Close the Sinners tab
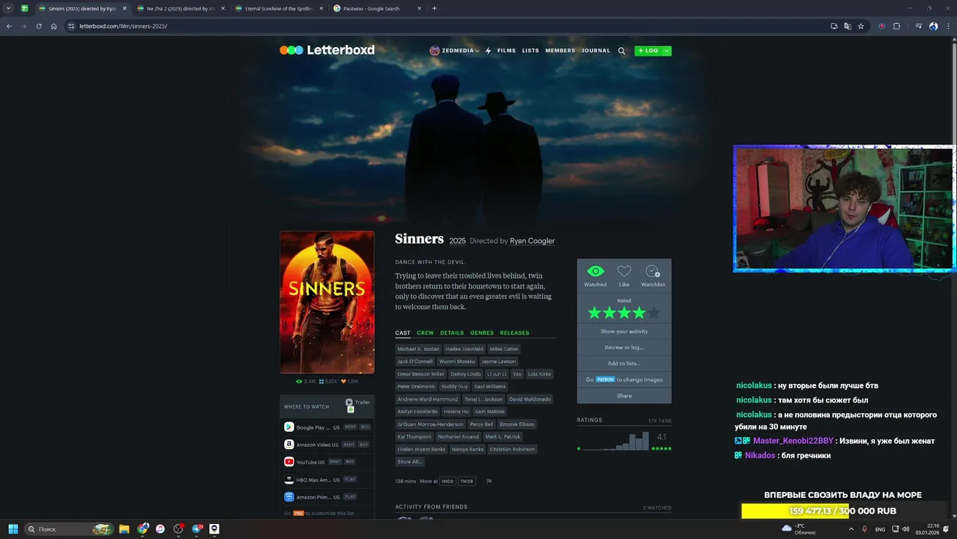Image resolution: width=957 pixels, height=539 pixels. (x=124, y=8)
